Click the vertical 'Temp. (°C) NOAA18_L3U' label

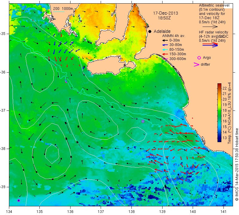[x=229, y=113]
